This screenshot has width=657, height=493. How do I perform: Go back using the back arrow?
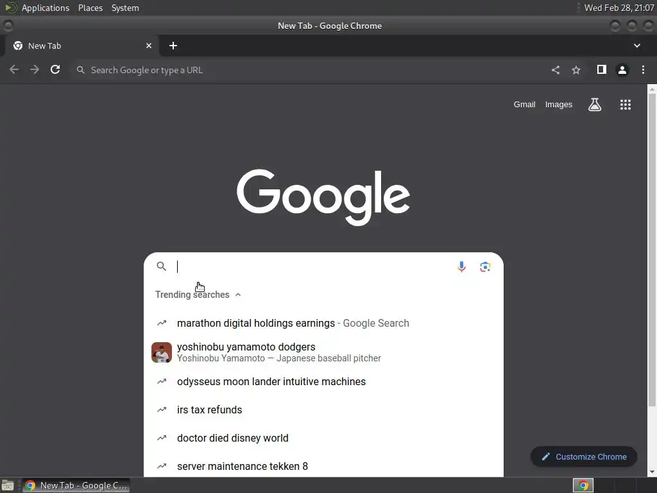tap(14, 69)
